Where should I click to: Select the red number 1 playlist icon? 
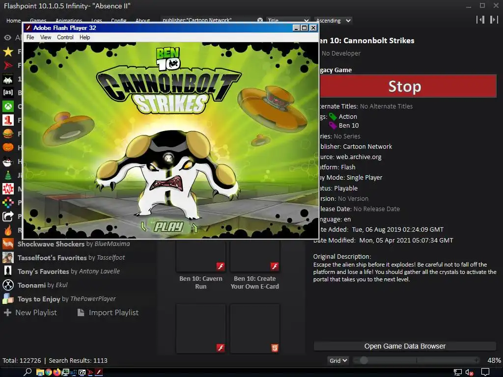click(x=8, y=120)
